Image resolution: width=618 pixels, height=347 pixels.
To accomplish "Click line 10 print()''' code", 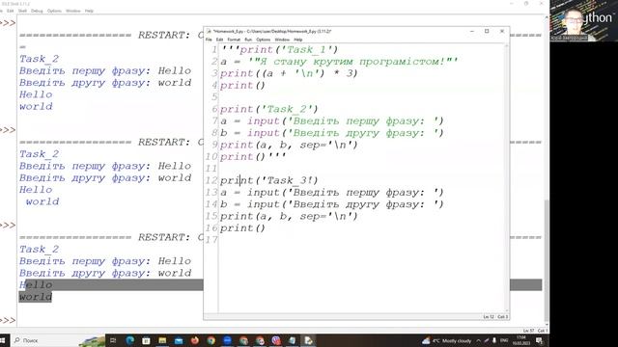I will click(x=253, y=156).
